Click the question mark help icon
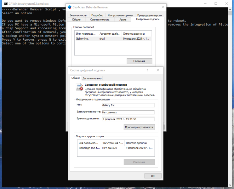 point(147,70)
